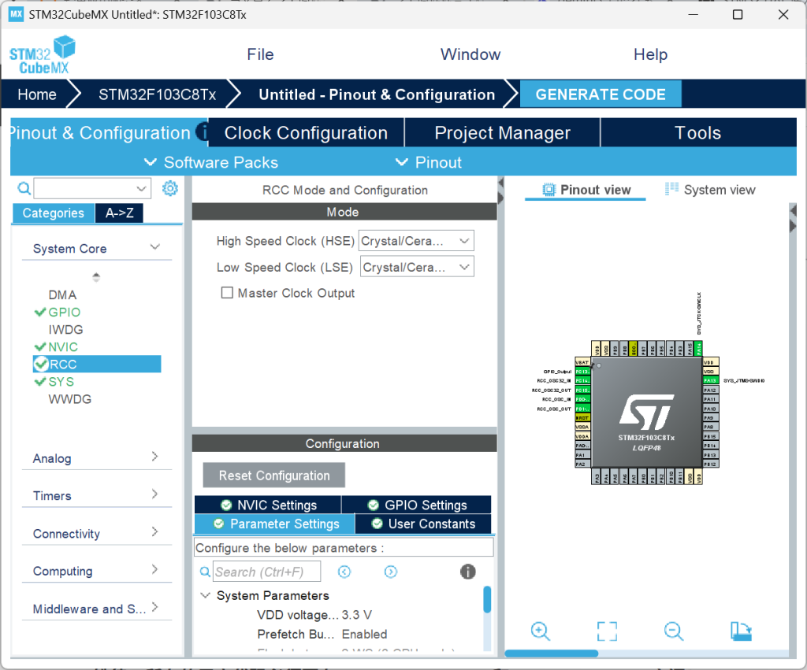The image size is (807, 670).
Task: Enable Master Clock Output checkbox
Action: pos(227,293)
